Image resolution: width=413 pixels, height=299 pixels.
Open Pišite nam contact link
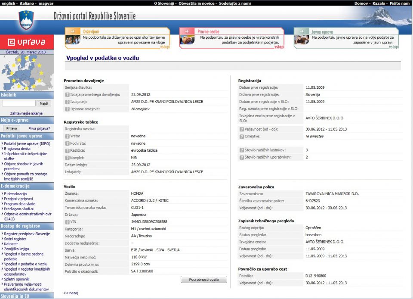pyautogui.click(x=400, y=3)
